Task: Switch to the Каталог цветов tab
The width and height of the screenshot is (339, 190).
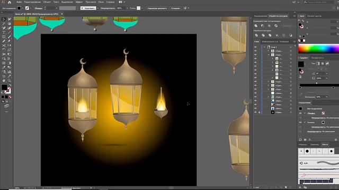Action: click(314, 16)
